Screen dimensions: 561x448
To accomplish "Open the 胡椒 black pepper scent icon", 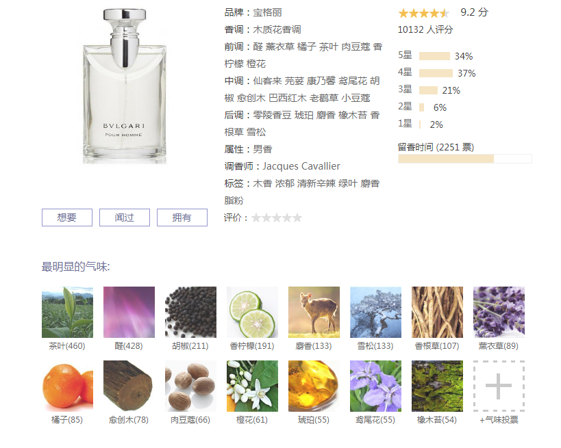I will pos(190,312).
